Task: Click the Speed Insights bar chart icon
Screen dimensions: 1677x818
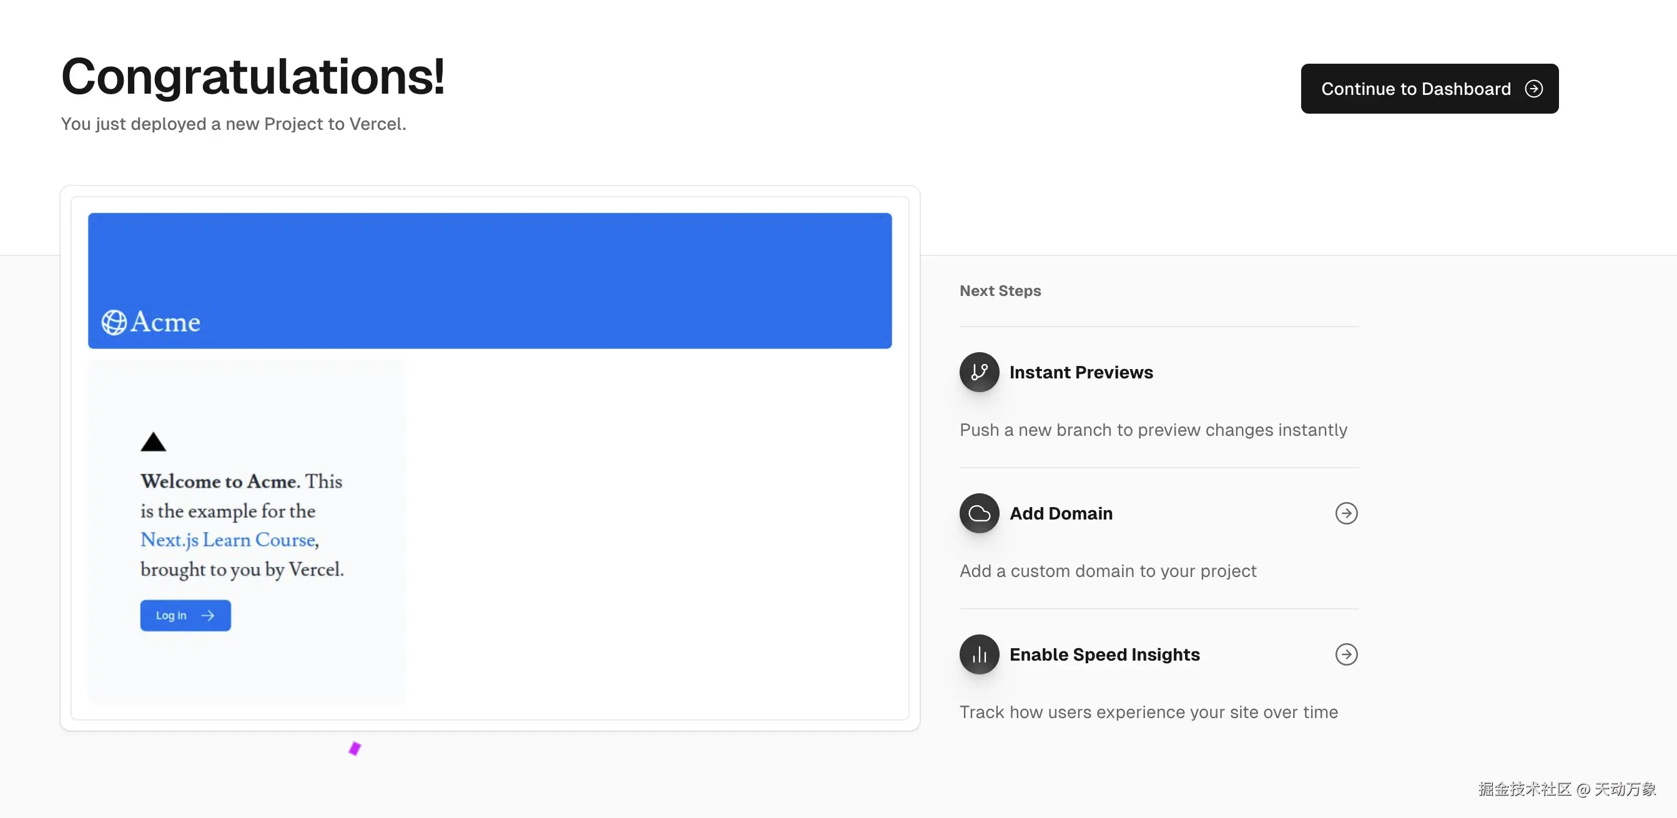Action: pos(978,654)
